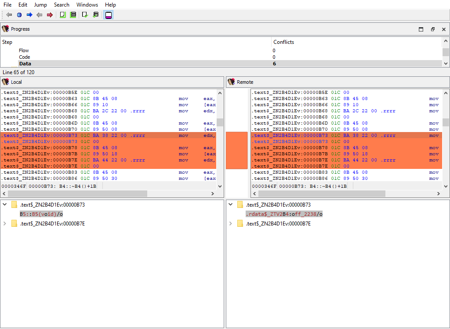This screenshot has height=329, width=450.
Task: Expand the Local .text$_ZN2B4D1Ev:00000B7E tree node
Action: tap(5, 224)
